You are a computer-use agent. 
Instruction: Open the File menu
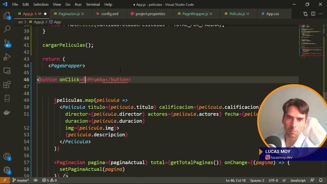[15, 5]
